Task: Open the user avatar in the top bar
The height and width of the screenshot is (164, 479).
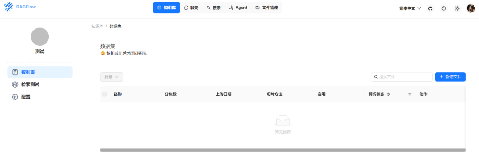Action: pos(471,8)
